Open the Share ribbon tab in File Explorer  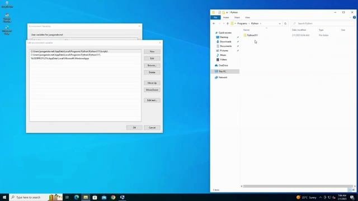(237, 17)
